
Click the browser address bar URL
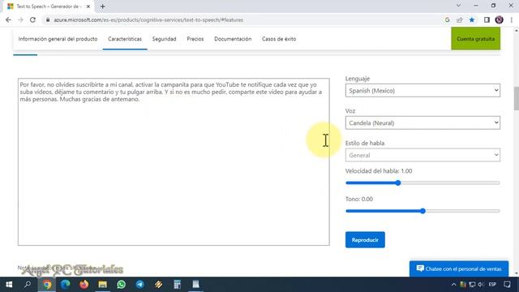(148, 19)
